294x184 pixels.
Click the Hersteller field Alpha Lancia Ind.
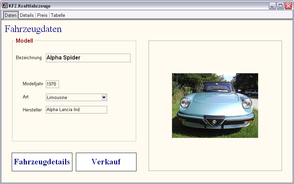77,110
